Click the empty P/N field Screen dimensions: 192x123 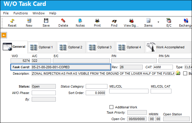(134, 61)
